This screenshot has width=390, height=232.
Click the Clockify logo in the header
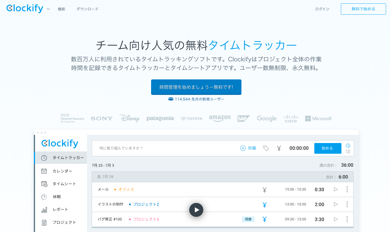point(25,9)
